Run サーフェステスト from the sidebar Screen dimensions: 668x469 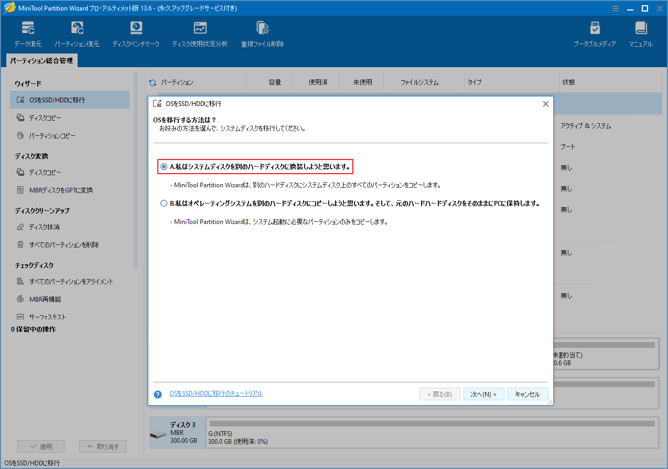coord(48,316)
